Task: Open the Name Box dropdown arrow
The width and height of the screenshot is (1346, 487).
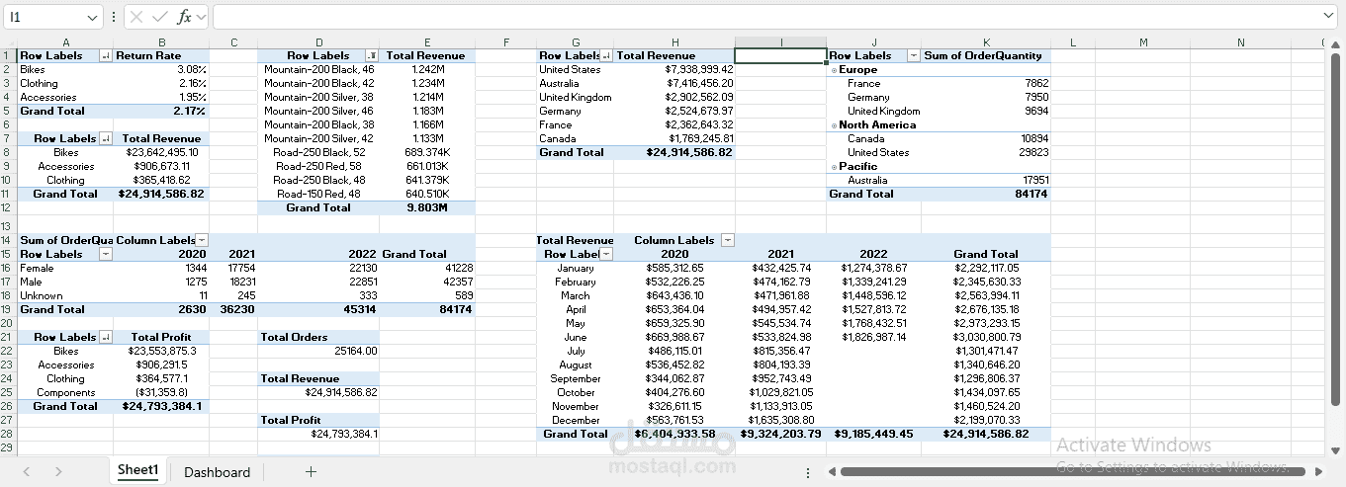Action: (92, 17)
